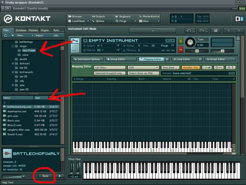Click the close X of the instrument header

coord(238,38)
